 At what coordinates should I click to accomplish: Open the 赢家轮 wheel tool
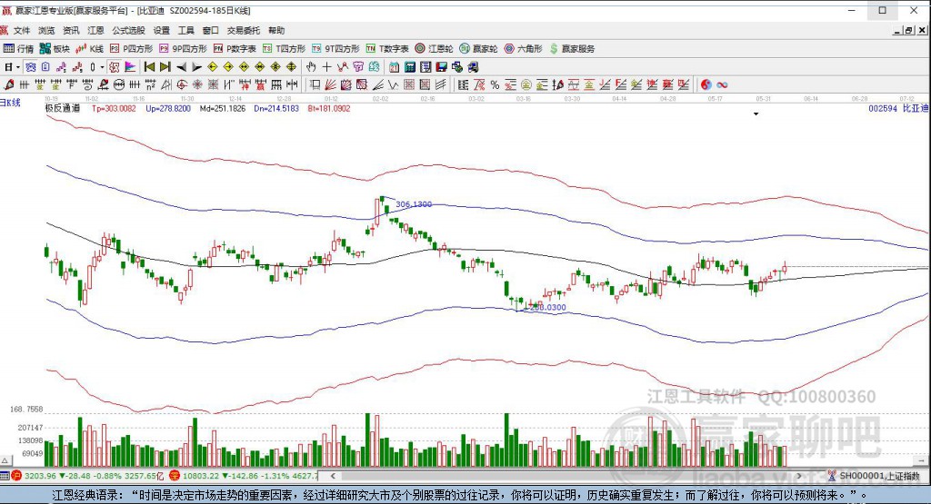478,49
